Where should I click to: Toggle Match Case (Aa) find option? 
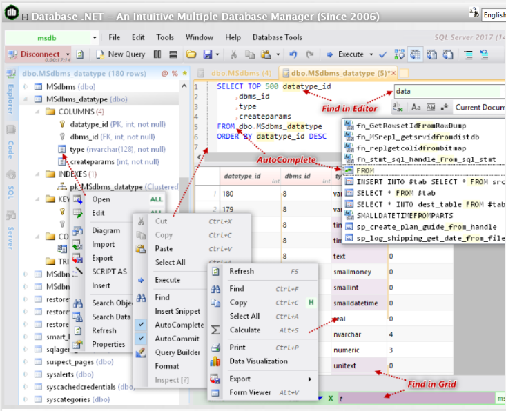pos(416,107)
